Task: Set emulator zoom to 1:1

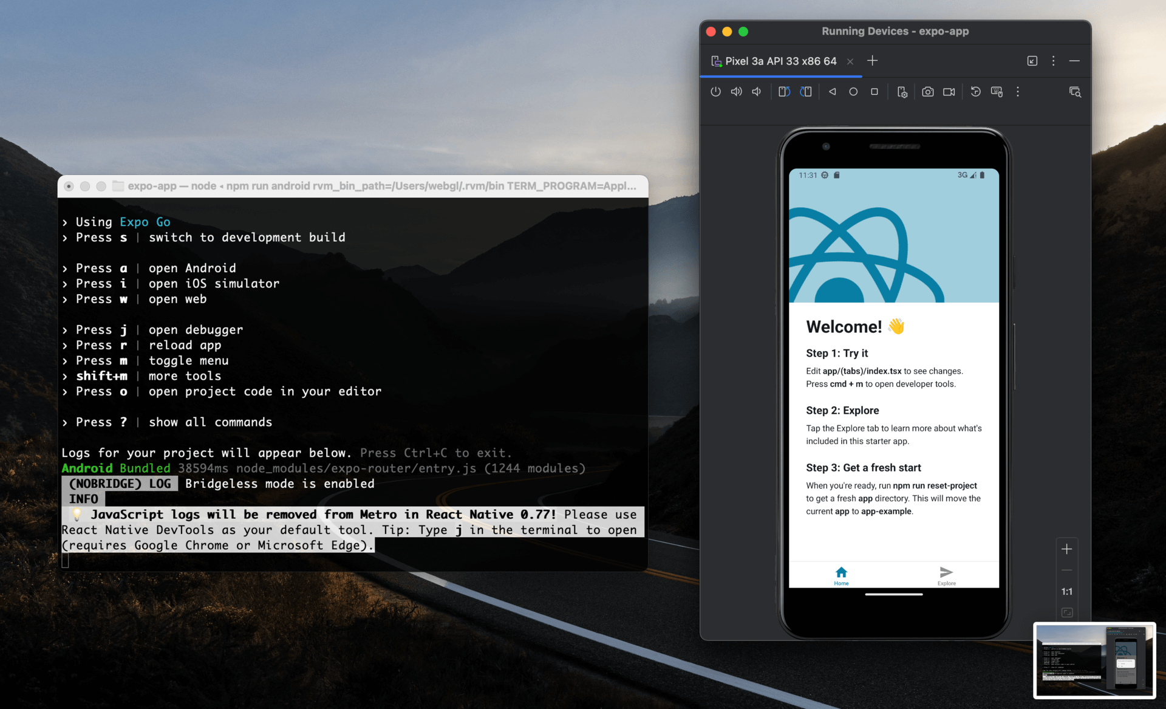Action: pos(1066,592)
